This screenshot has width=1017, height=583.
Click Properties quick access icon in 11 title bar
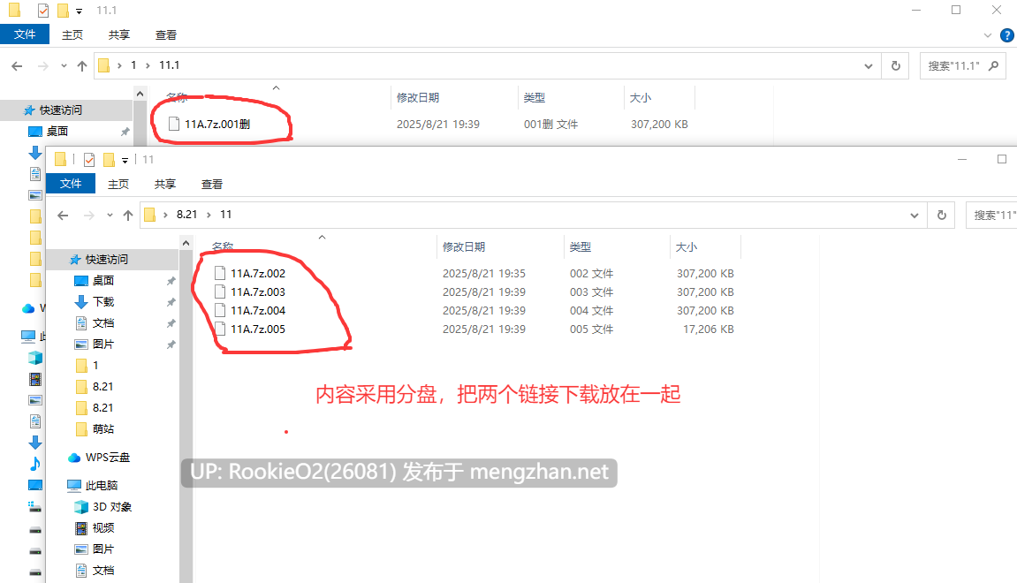[x=89, y=160]
